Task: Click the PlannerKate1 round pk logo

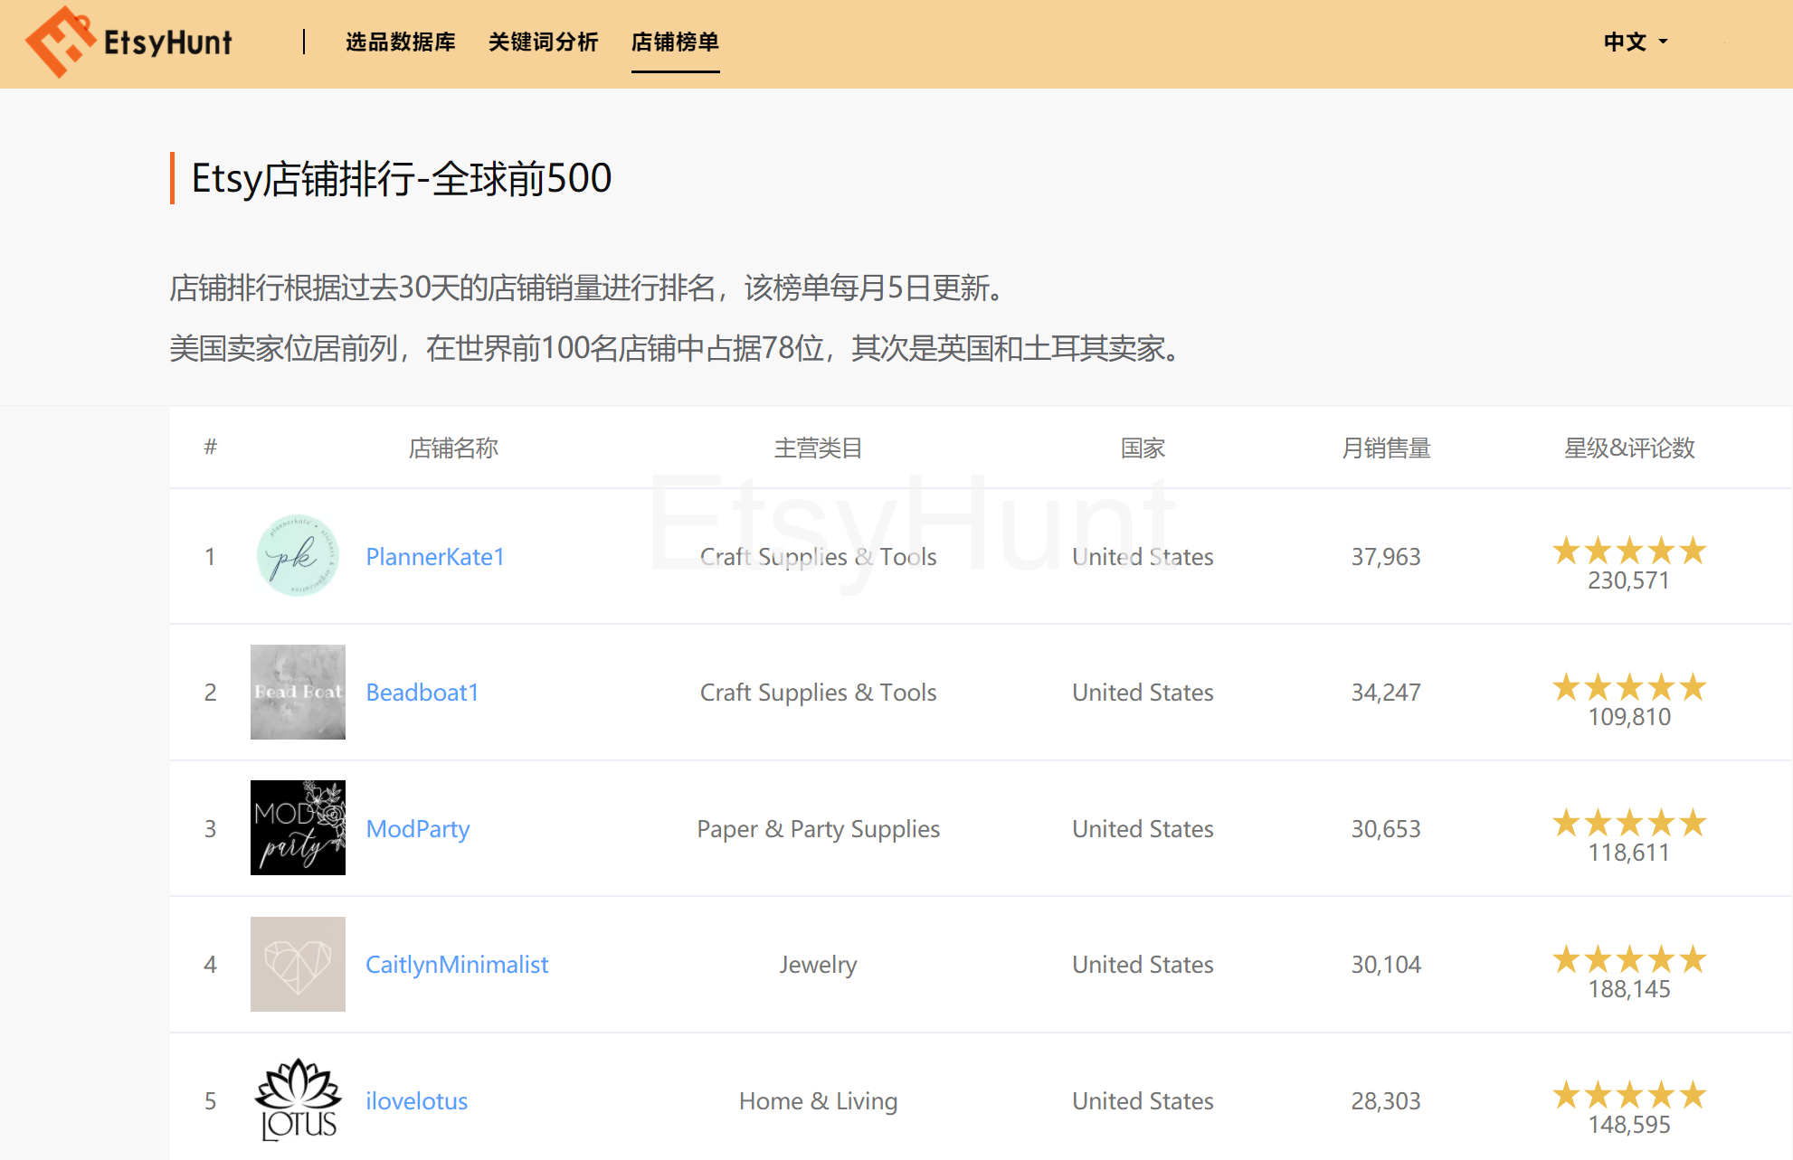Action: tap(298, 555)
